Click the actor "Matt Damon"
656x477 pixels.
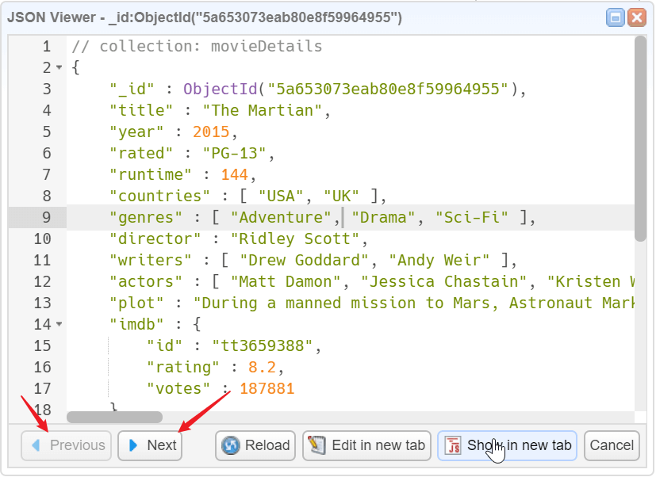(286, 281)
